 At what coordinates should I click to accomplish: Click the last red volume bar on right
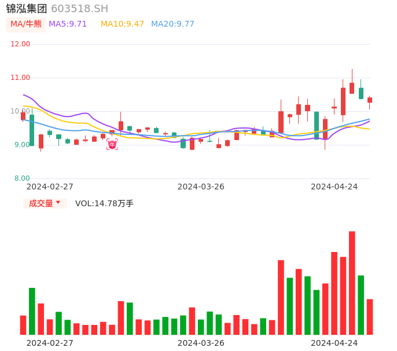370,317
